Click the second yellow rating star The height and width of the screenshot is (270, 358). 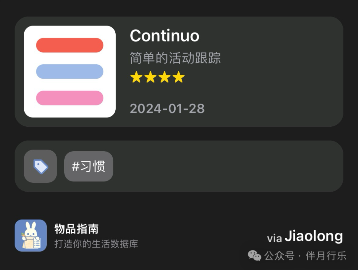point(150,77)
